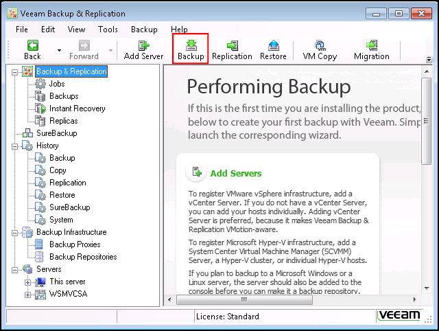
Task: Collapse the Servers tree node
Action: point(14,270)
